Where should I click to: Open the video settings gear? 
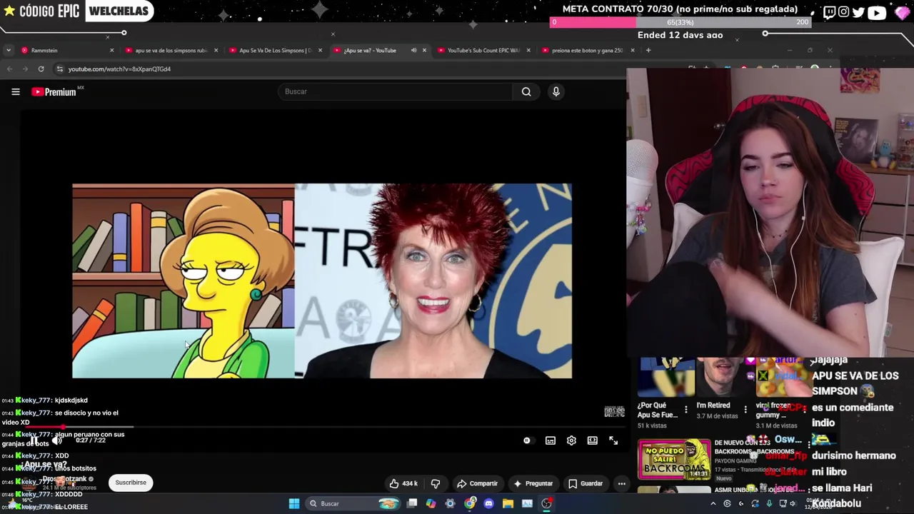[571, 440]
